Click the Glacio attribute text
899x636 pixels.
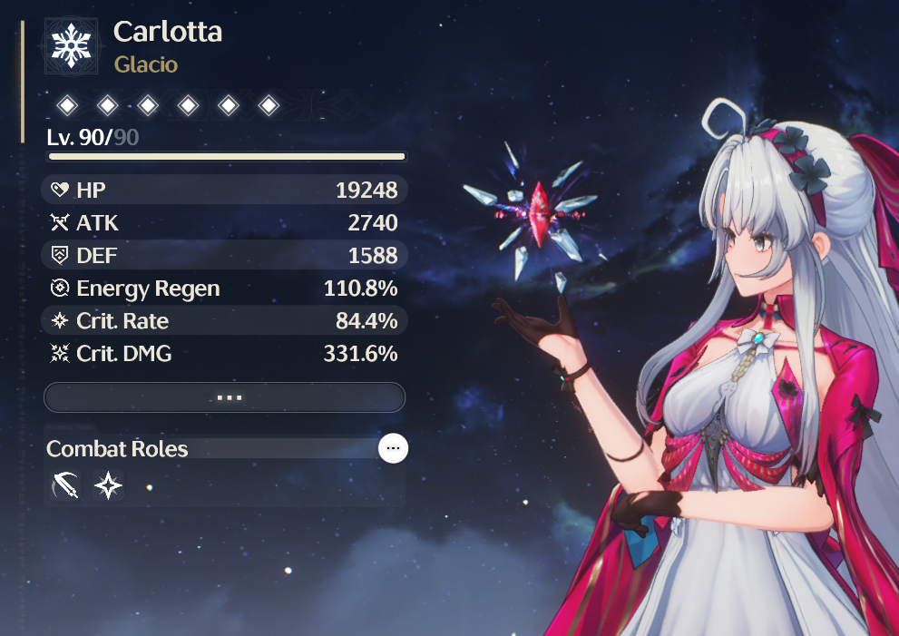146,64
